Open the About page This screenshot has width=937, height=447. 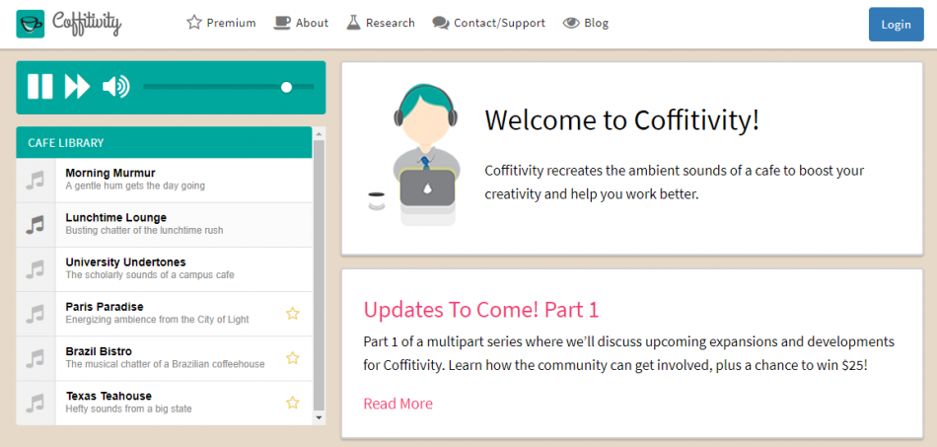click(301, 23)
